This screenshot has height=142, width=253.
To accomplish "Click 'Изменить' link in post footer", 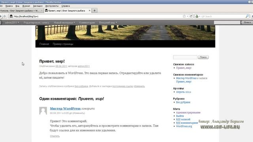I will click(x=139, y=86).
